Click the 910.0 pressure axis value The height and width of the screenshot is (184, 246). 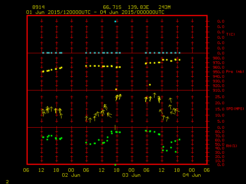coord(218,90)
